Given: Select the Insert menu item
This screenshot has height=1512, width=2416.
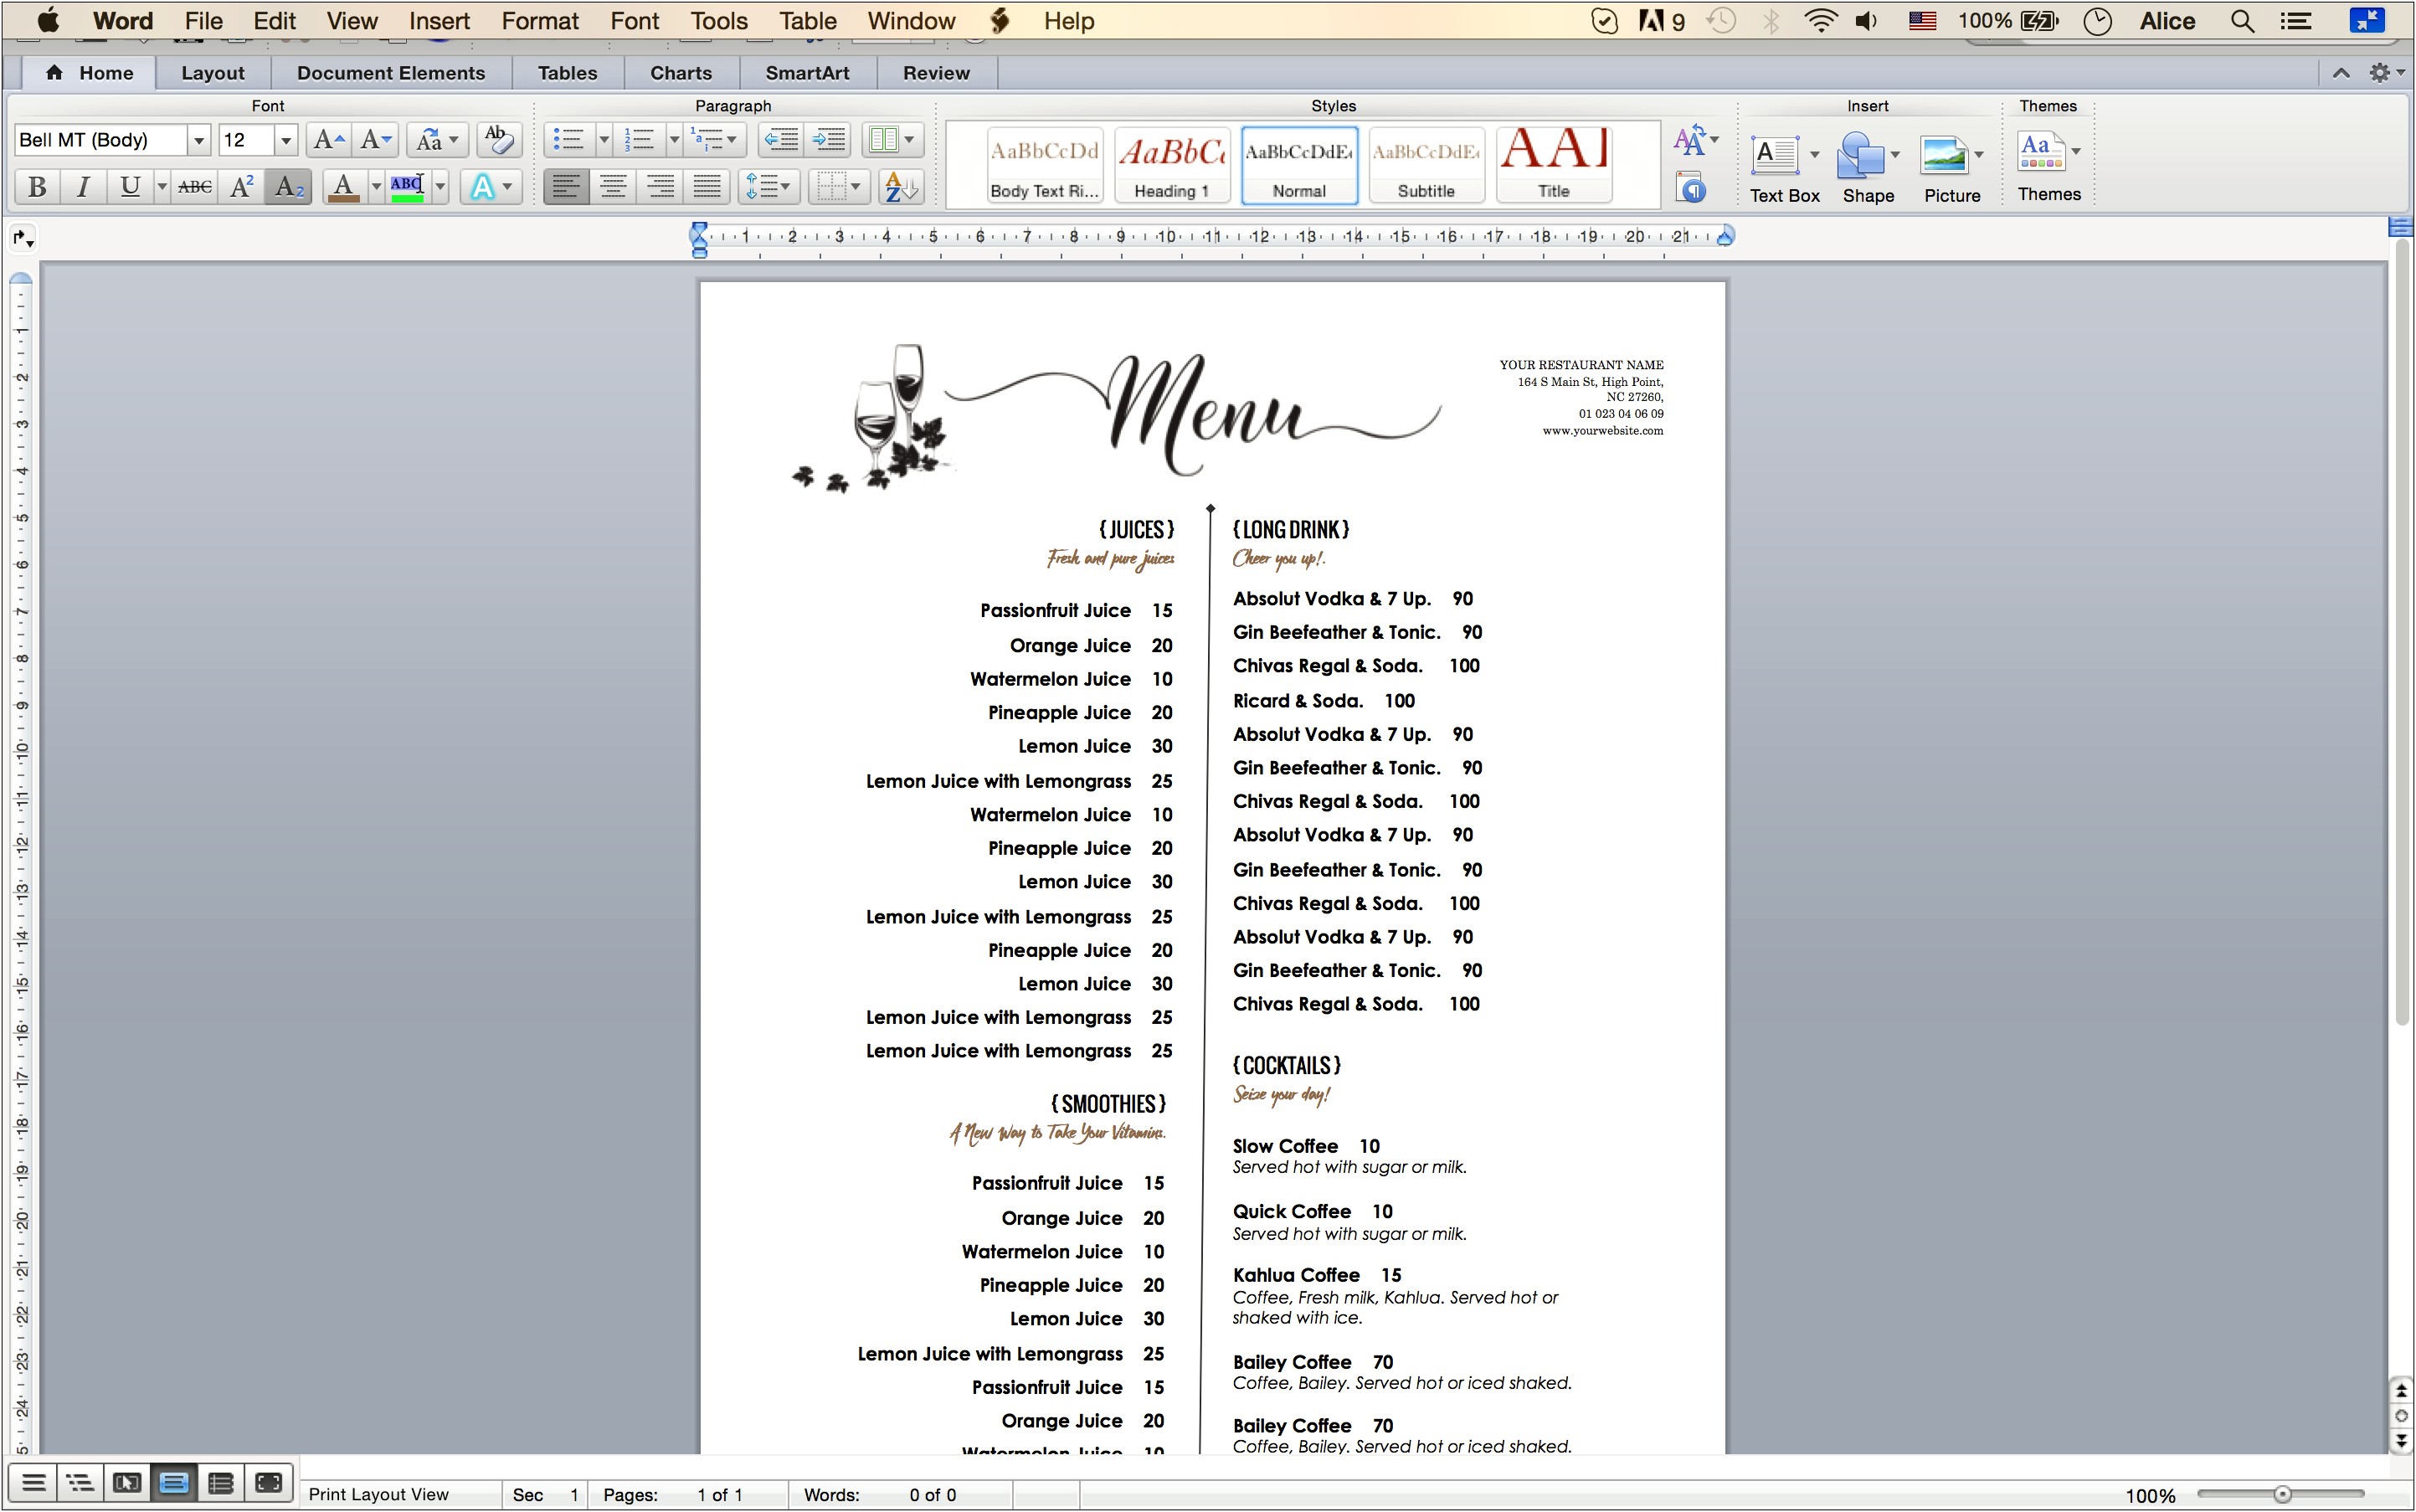Looking at the screenshot, I should pos(437,21).
